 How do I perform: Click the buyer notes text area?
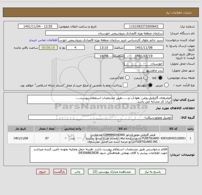(99, 154)
